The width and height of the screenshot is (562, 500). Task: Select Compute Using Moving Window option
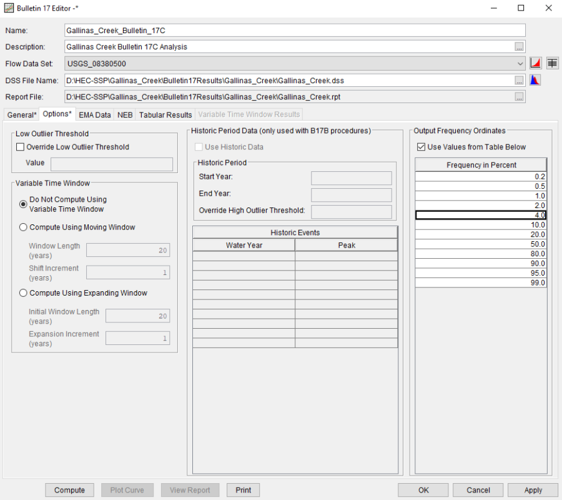coord(24,227)
